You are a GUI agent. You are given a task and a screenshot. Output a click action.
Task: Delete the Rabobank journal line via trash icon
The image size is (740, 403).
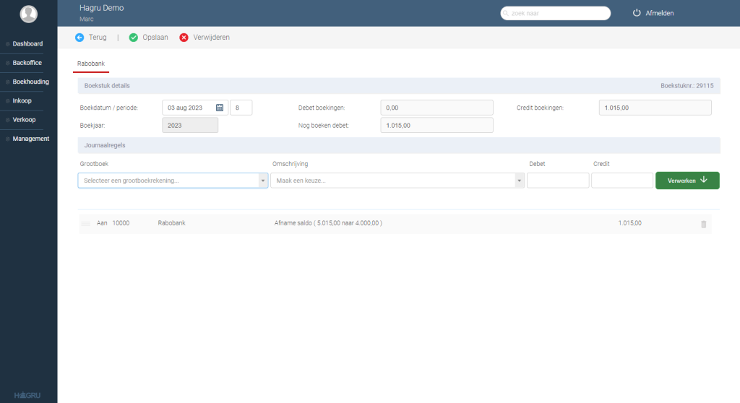(704, 224)
